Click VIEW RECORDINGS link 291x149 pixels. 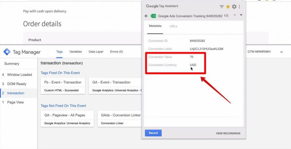coord(228,133)
